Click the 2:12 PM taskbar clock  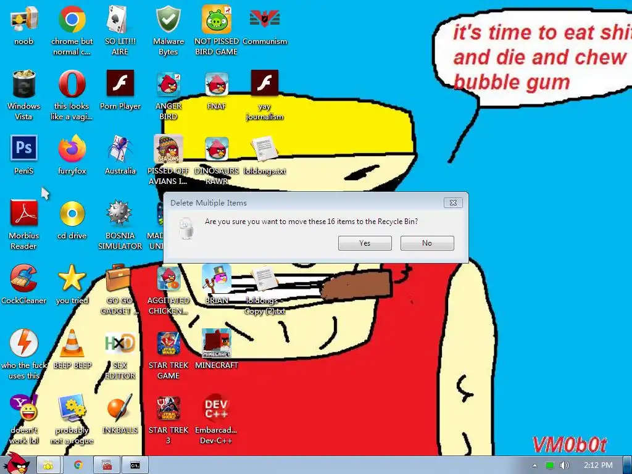click(x=598, y=465)
